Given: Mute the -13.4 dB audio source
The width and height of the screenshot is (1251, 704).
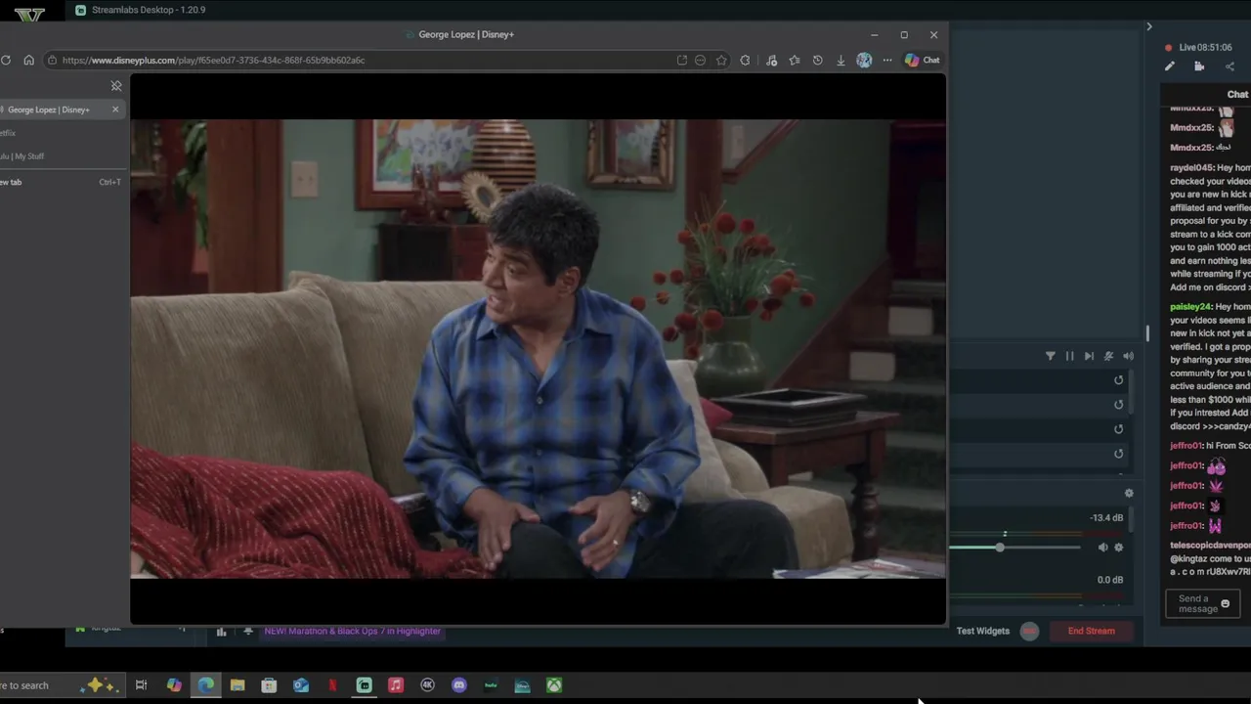Looking at the screenshot, I should coord(1102,548).
